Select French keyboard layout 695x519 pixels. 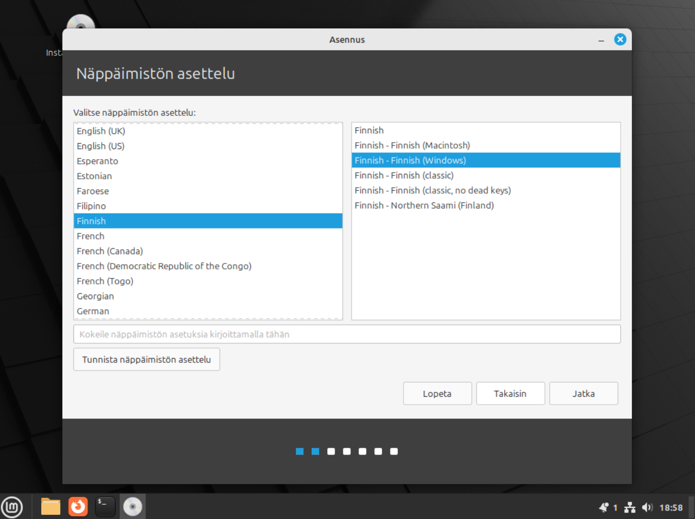tap(208, 236)
